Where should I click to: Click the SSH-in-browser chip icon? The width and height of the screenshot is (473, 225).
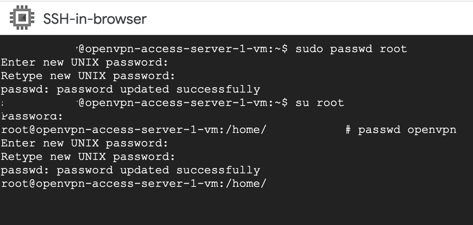[22, 18]
